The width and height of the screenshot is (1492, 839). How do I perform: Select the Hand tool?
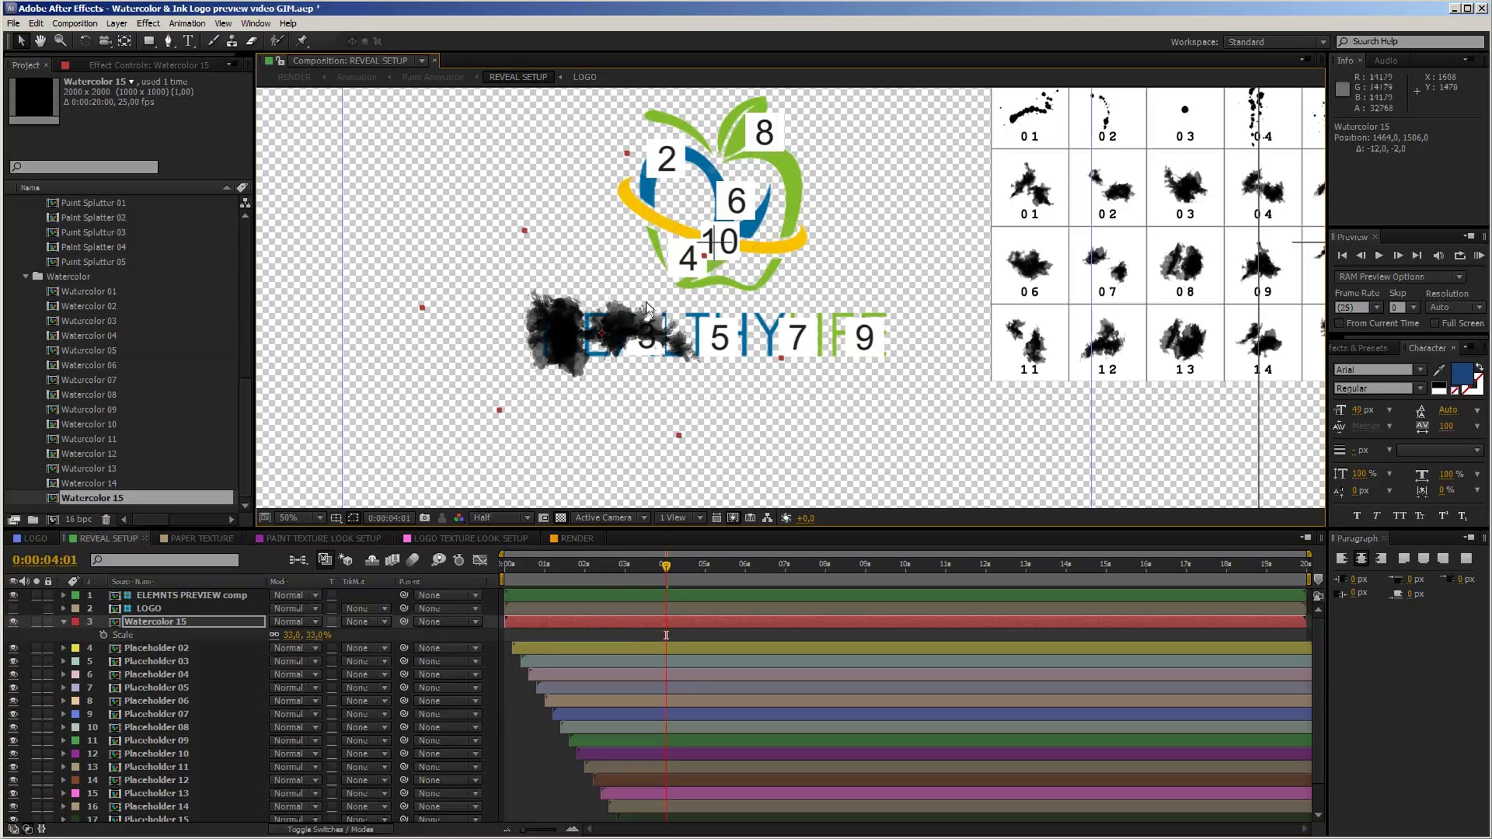pos(40,41)
